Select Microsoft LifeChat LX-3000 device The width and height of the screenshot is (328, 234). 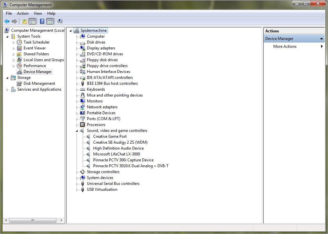pyautogui.click(x=116, y=154)
